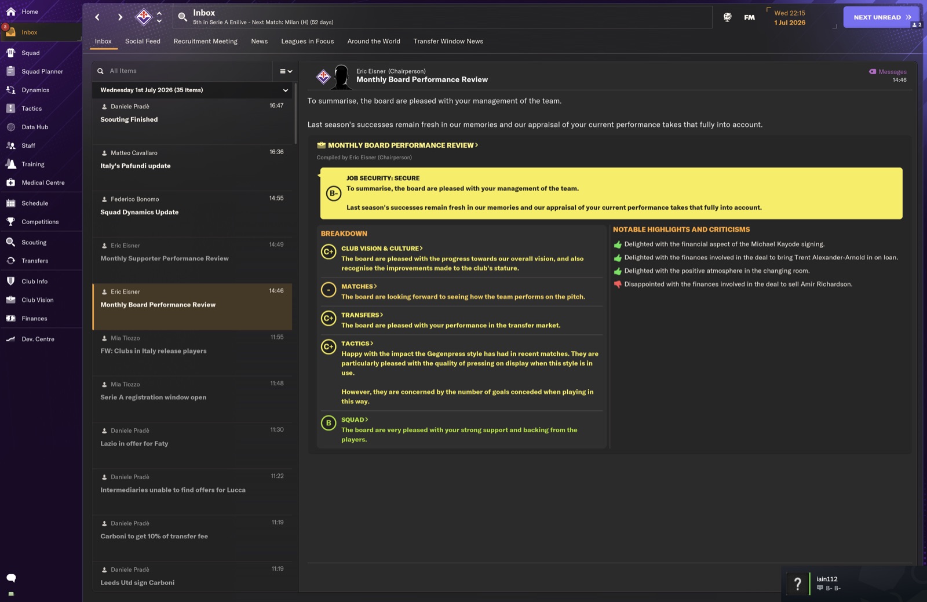
Task: Expand the Club Vision & Culture breakdown
Action: tap(382, 249)
